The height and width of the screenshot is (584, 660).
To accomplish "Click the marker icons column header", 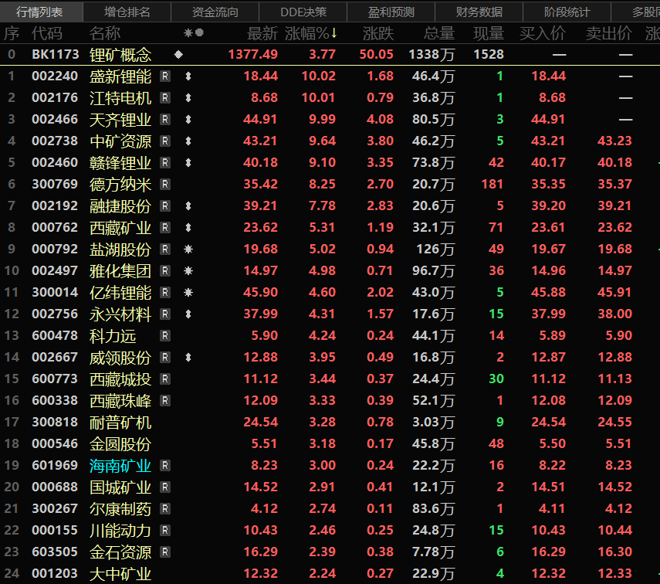I will 193,33.
